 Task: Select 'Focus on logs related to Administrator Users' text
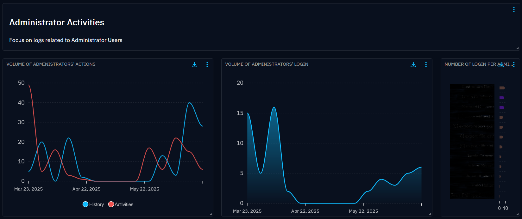(x=66, y=40)
